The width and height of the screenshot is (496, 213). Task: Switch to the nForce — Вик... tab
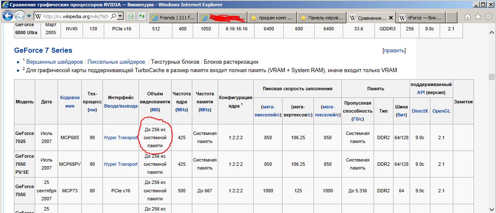421,18
